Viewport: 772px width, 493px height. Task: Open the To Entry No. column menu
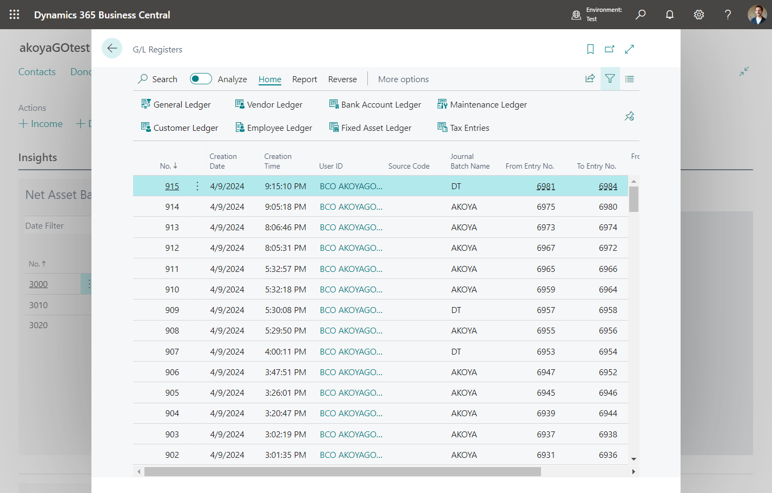pos(596,166)
